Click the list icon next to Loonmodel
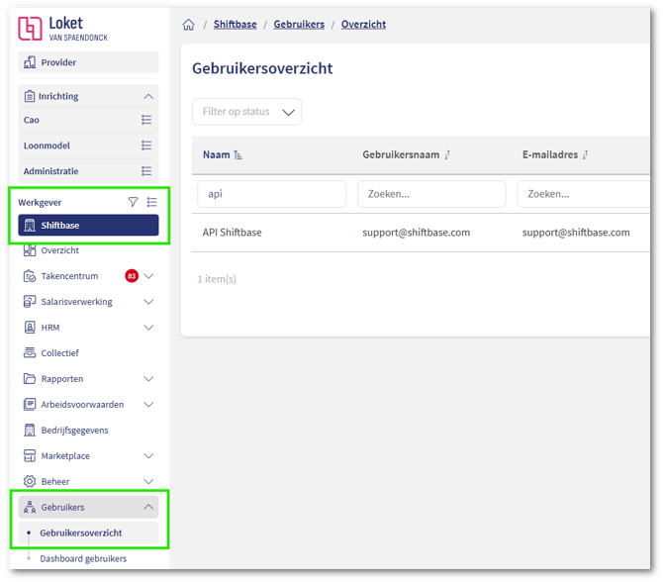Screen dimensions: 663x582 (146, 145)
